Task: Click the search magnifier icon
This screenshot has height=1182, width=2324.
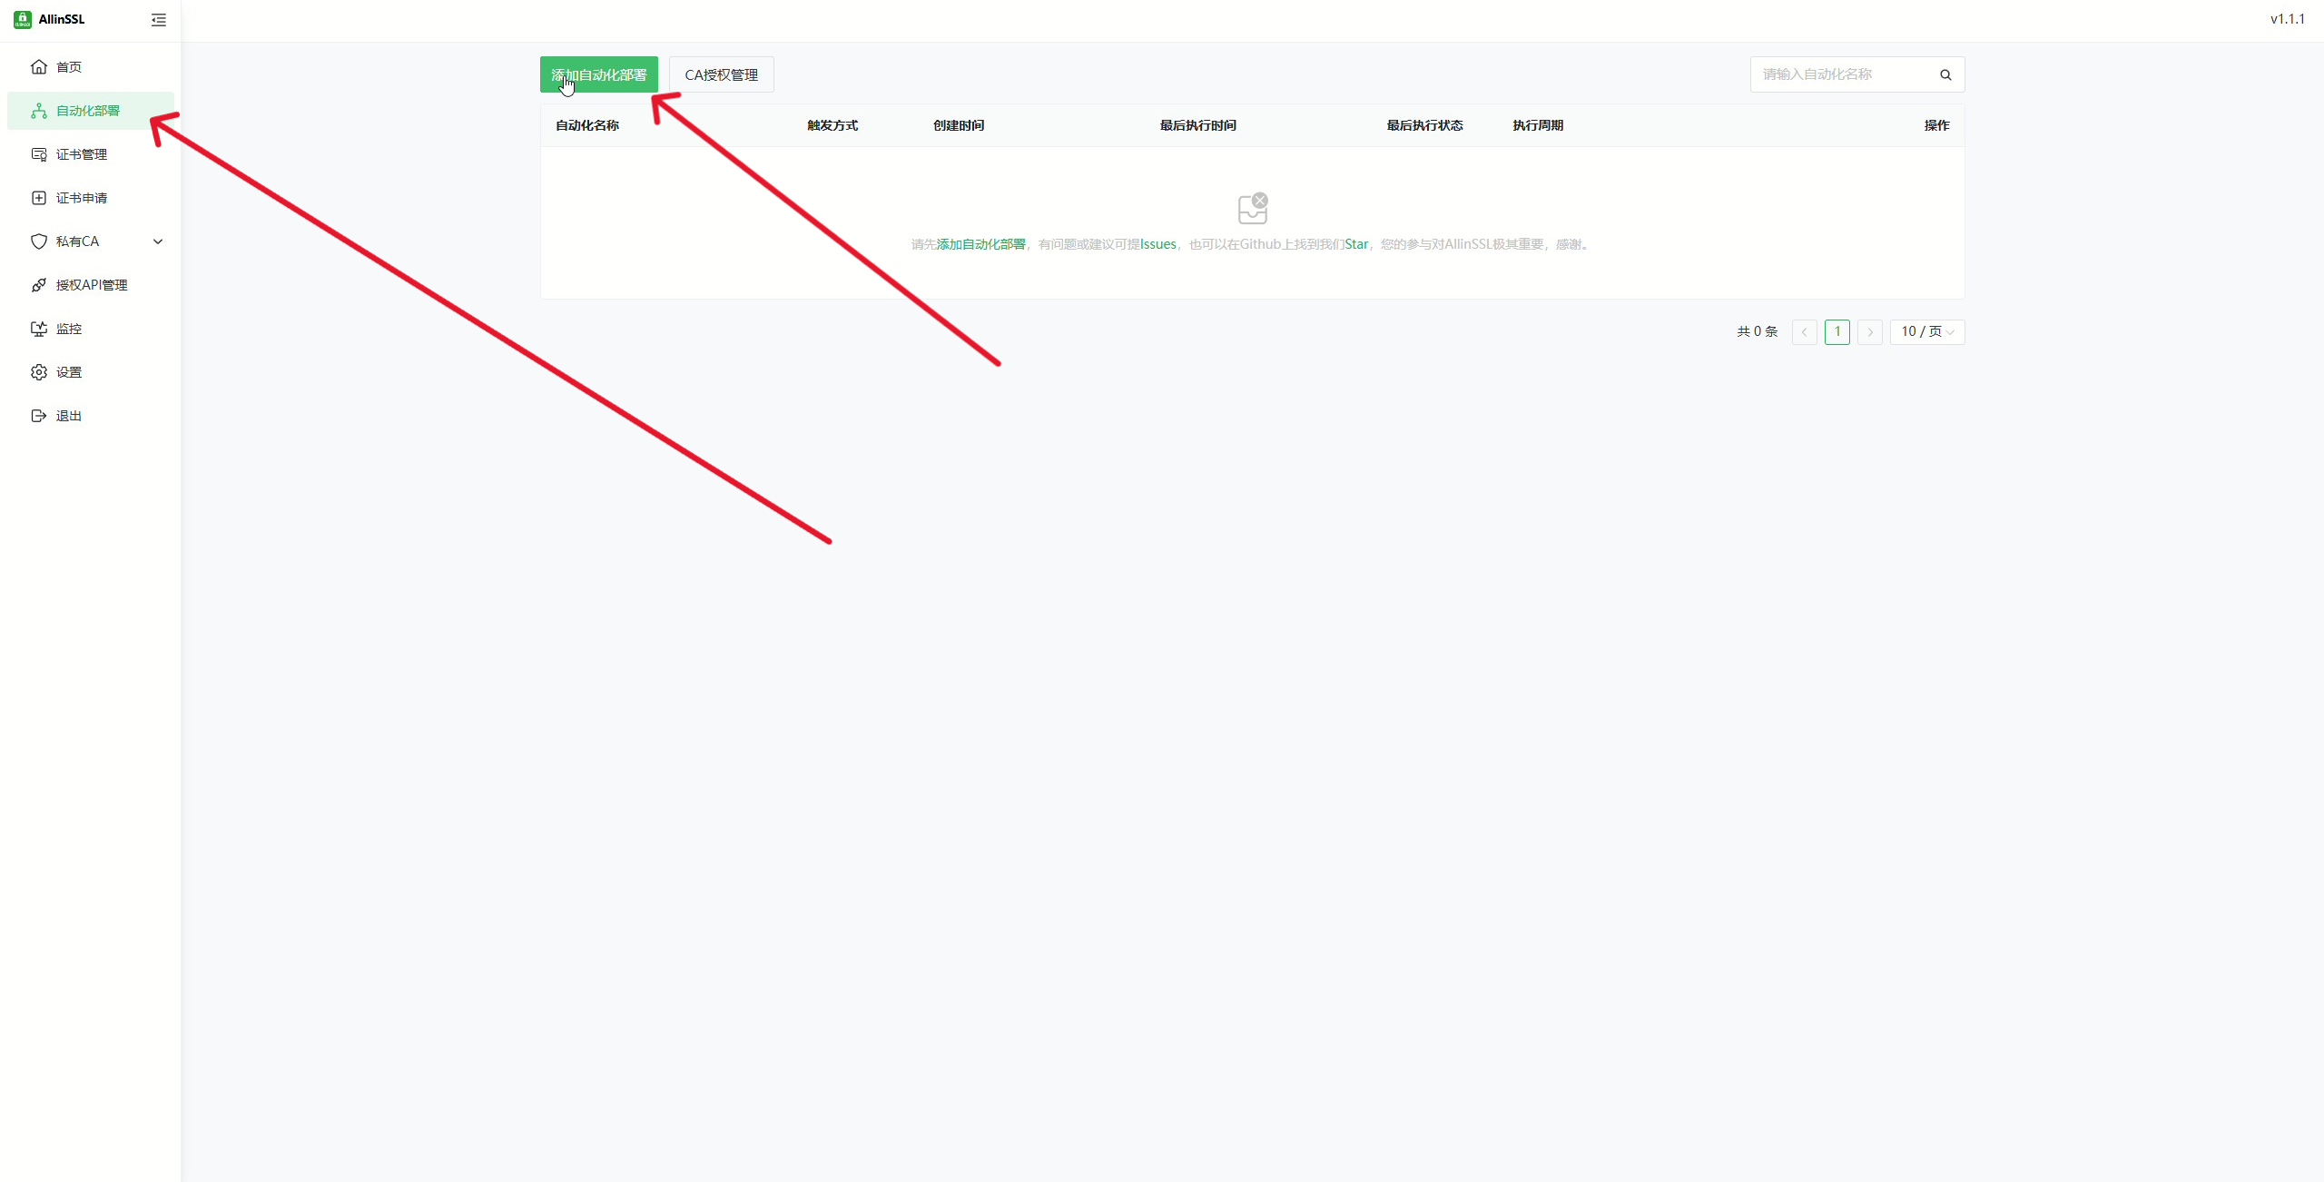Action: click(1945, 74)
